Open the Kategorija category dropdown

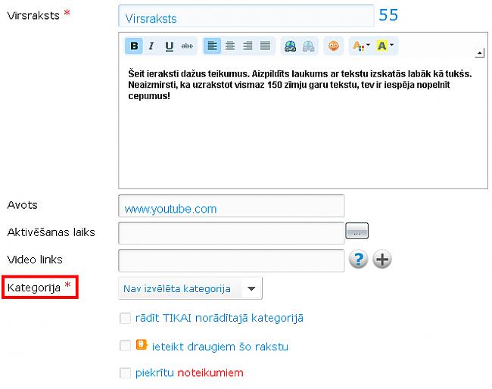tap(190, 288)
